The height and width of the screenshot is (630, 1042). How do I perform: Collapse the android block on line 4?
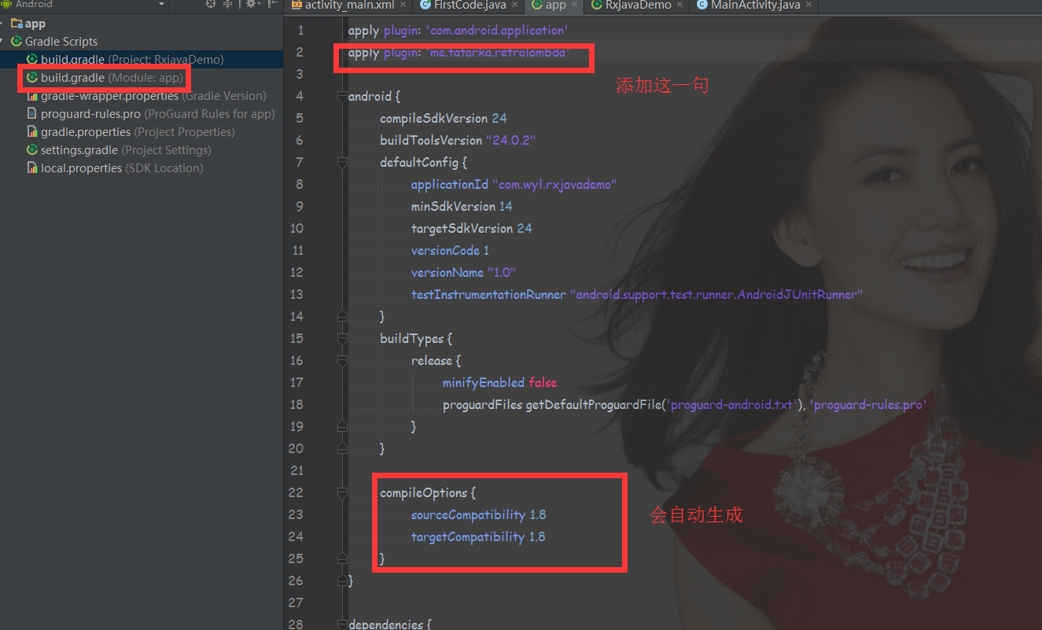[x=342, y=96]
